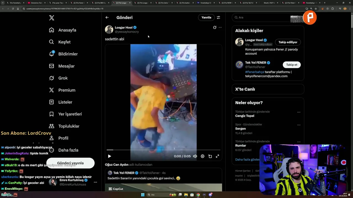Click Losgar Hool avatar on the post
Image resolution: width=353 pixels, height=198 pixels.
(x=109, y=29)
